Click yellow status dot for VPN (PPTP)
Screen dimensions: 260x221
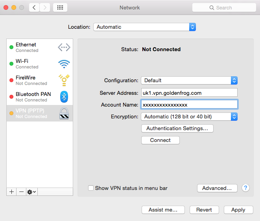11,113
